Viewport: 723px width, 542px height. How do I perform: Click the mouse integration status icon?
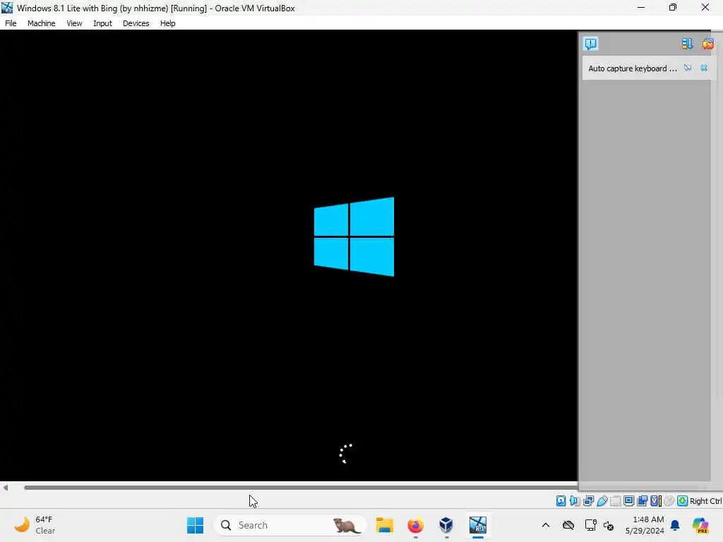coord(669,501)
